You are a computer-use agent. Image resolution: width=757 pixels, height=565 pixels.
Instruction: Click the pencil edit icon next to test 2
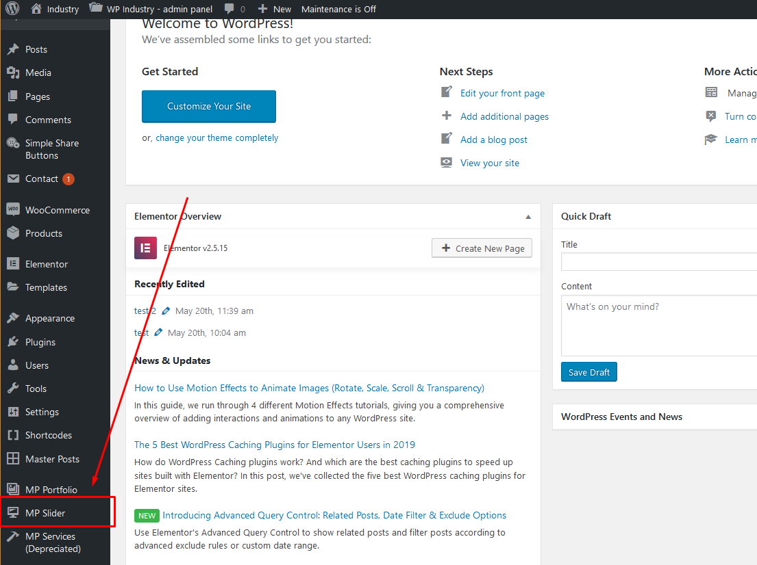pyautogui.click(x=166, y=311)
